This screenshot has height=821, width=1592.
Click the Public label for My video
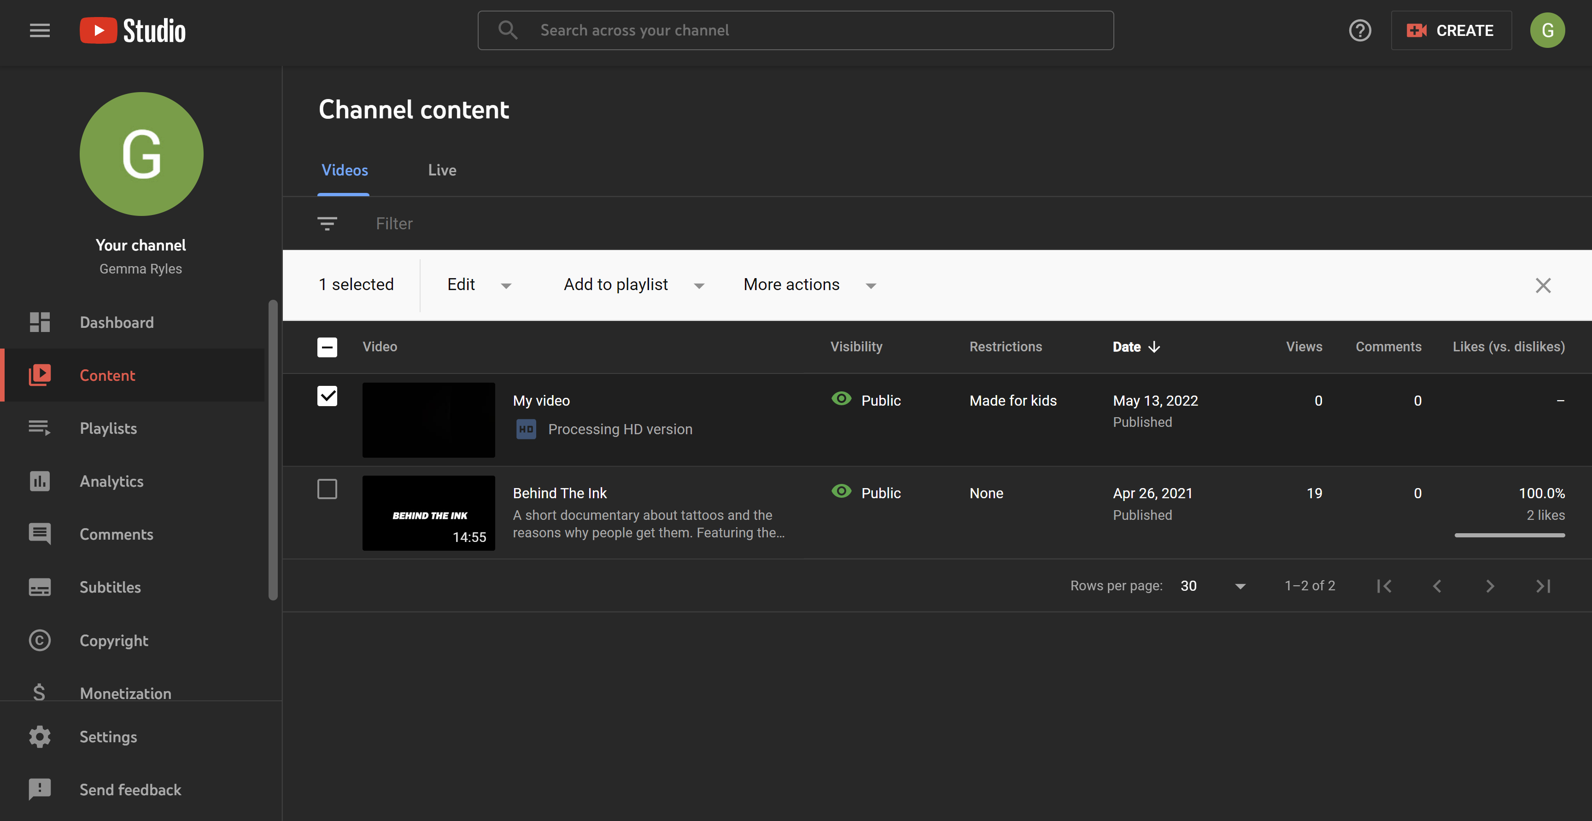pos(881,400)
